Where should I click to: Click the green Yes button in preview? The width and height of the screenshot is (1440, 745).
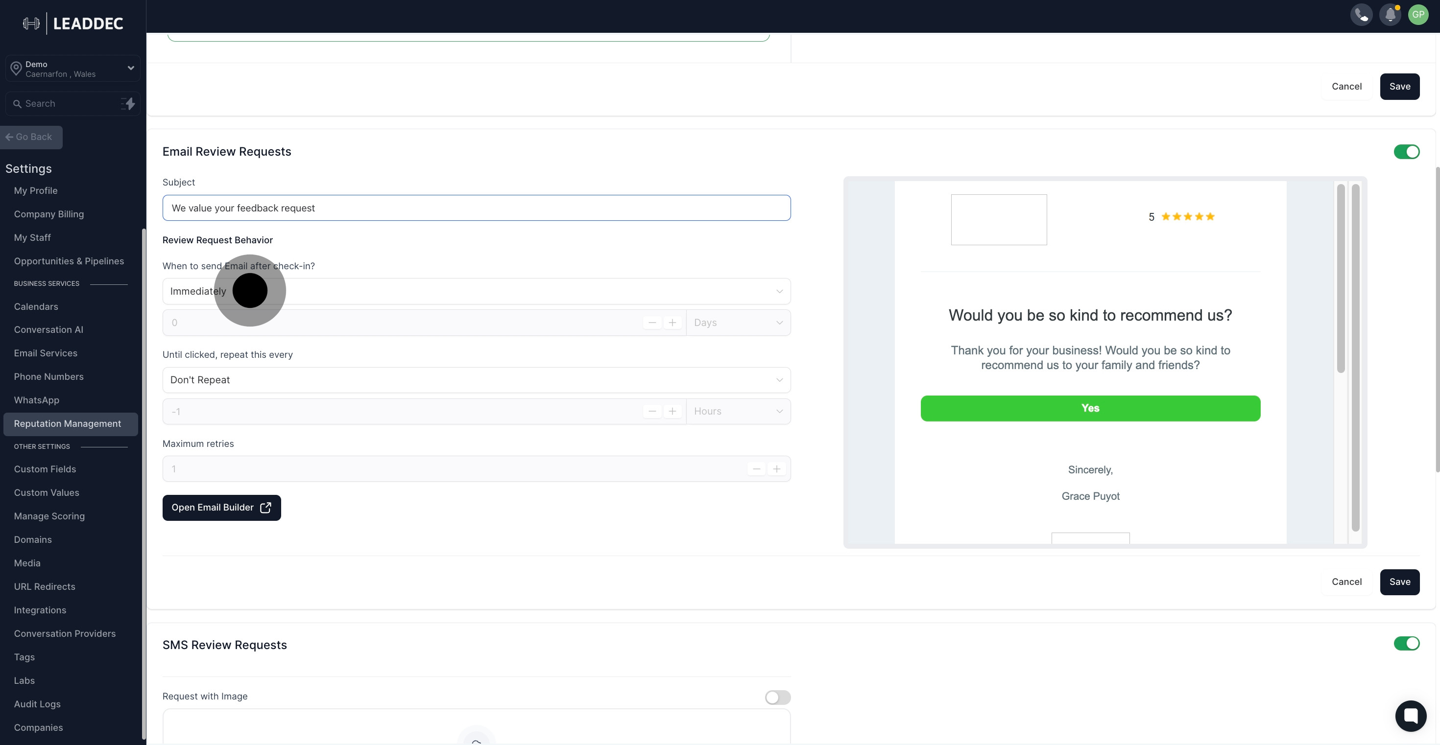click(x=1090, y=408)
